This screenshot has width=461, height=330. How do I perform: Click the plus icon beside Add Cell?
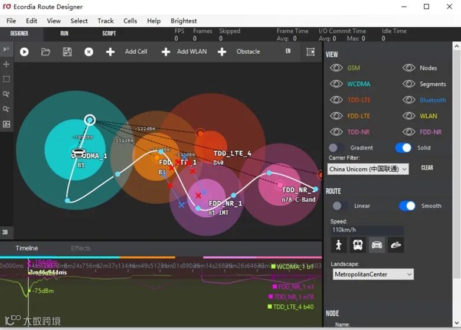(110, 52)
